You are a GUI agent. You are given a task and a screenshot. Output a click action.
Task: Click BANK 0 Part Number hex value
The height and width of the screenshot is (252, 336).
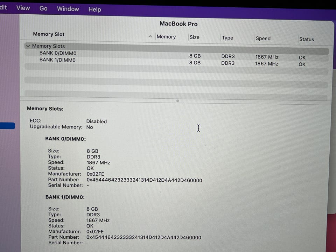coord(145,180)
